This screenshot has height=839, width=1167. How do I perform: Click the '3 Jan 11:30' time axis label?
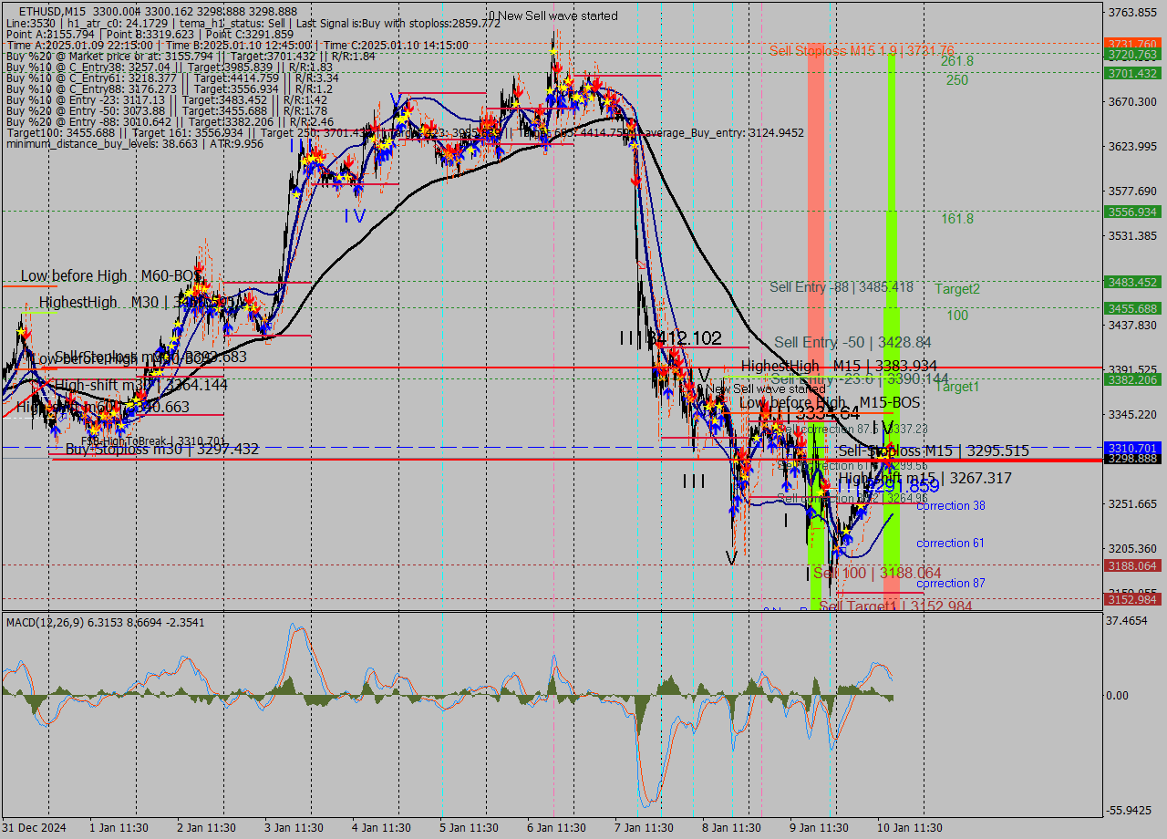(x=294, y=828)
